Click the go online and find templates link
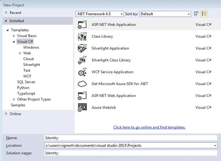The width and height of the screenshot is (221, 161). tap(149, 127)
